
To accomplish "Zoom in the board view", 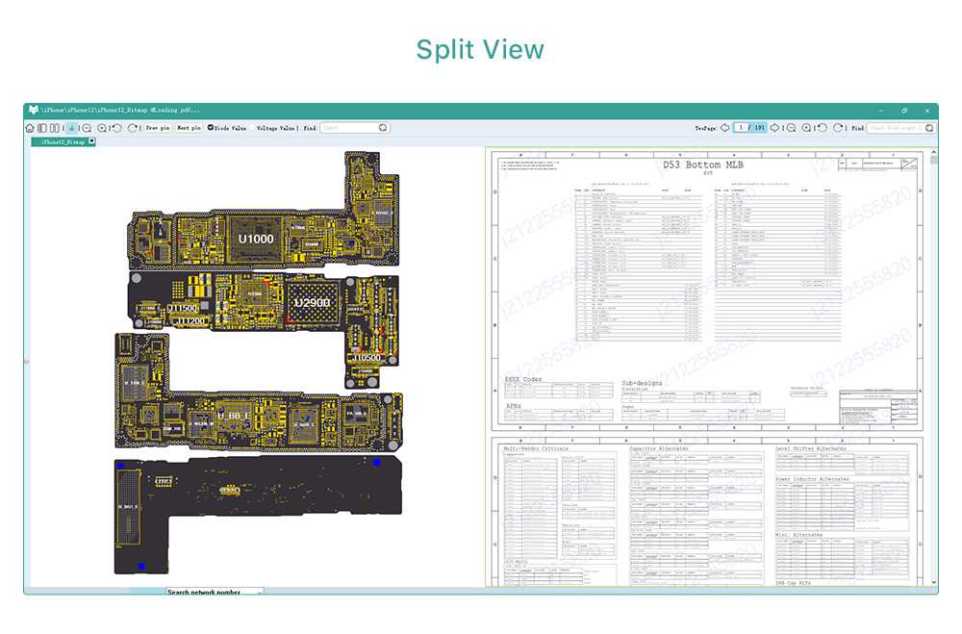I will point(102,128).
